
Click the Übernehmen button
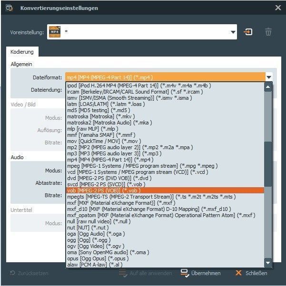(200, 273)
